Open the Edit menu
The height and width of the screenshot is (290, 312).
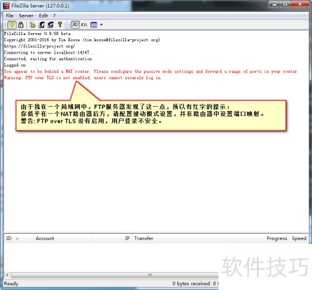coord(43,16)
